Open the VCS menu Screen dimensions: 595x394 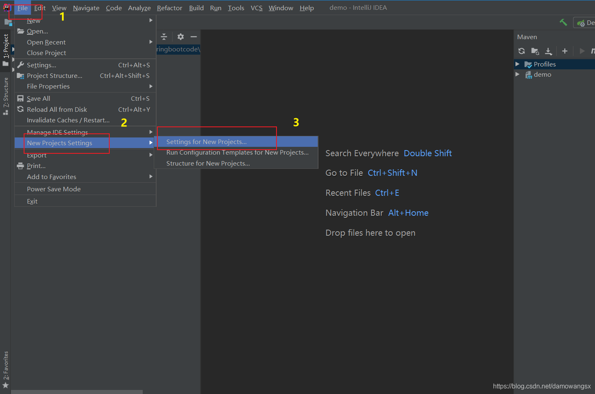point(257,8)
